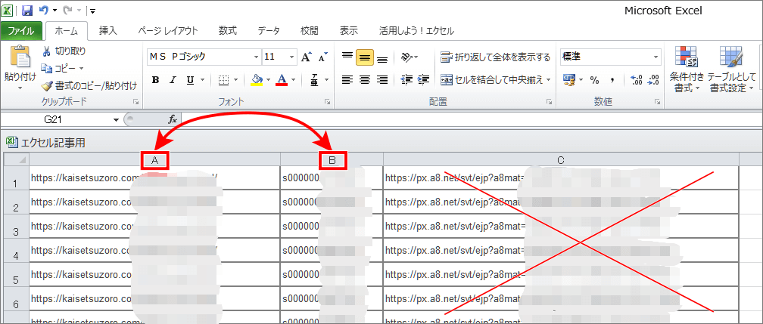Select the column B header

coord(332,160)
